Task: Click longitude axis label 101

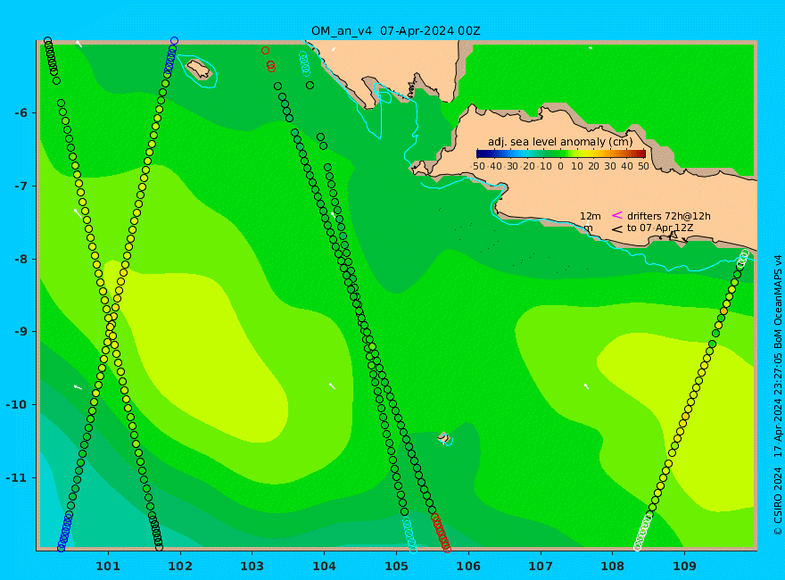Action: (x=108, y=567)
